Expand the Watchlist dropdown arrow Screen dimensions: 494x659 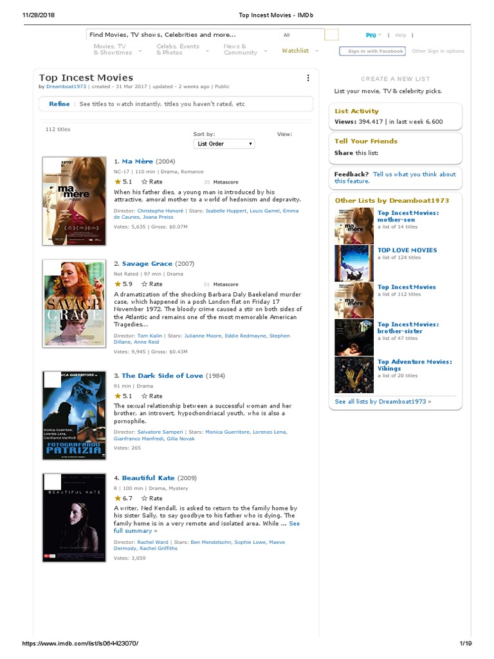(x=317, y=51)
